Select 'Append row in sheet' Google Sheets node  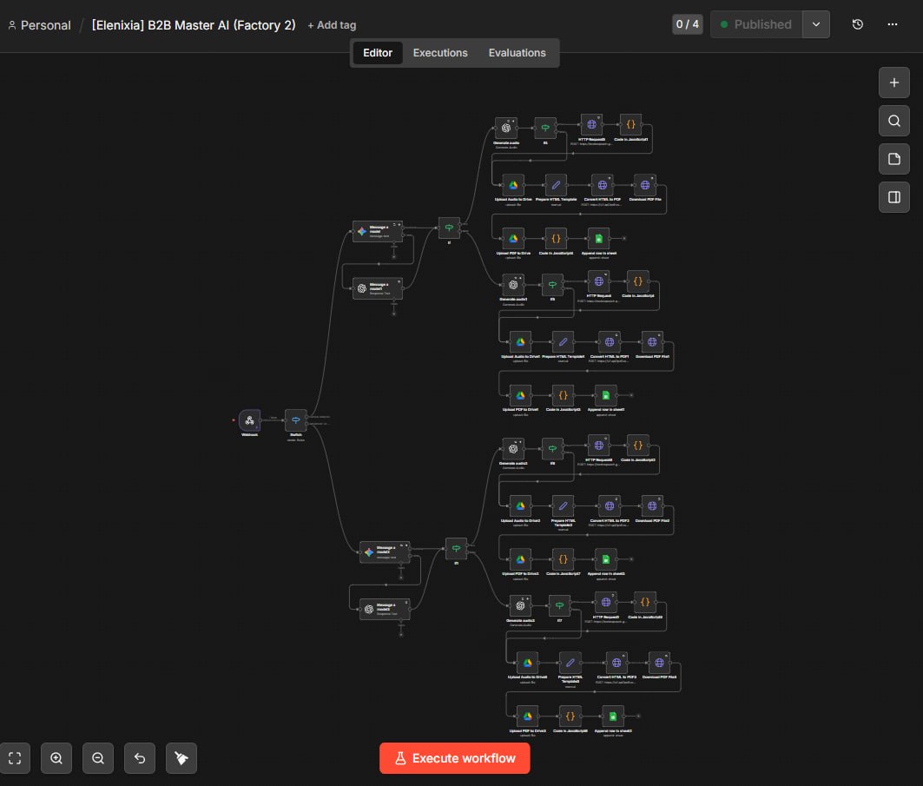pos(598,239)
